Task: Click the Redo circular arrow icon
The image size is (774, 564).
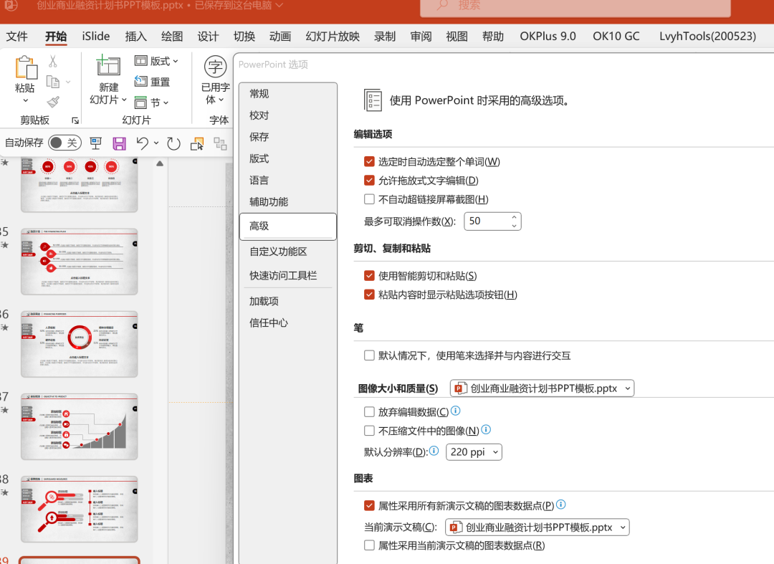Action: tap(173, 143)
